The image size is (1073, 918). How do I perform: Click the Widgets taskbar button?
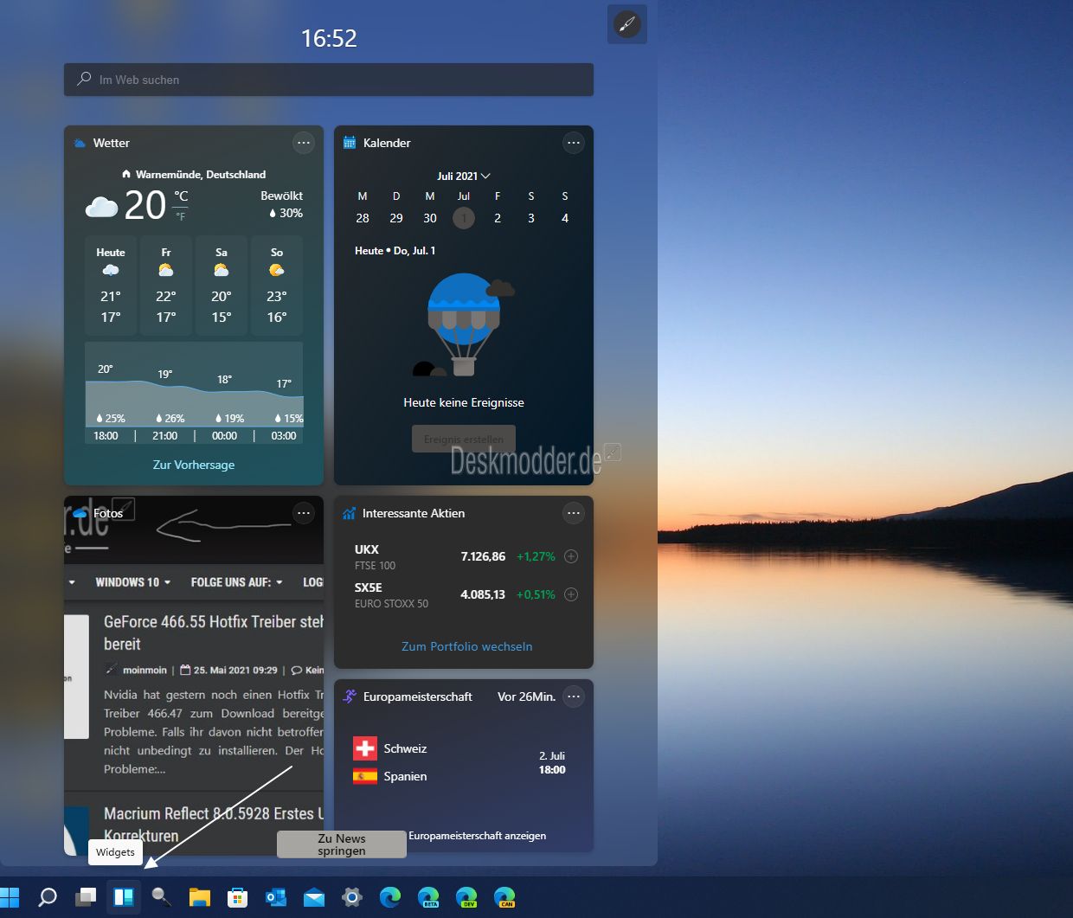pos(124,897)
